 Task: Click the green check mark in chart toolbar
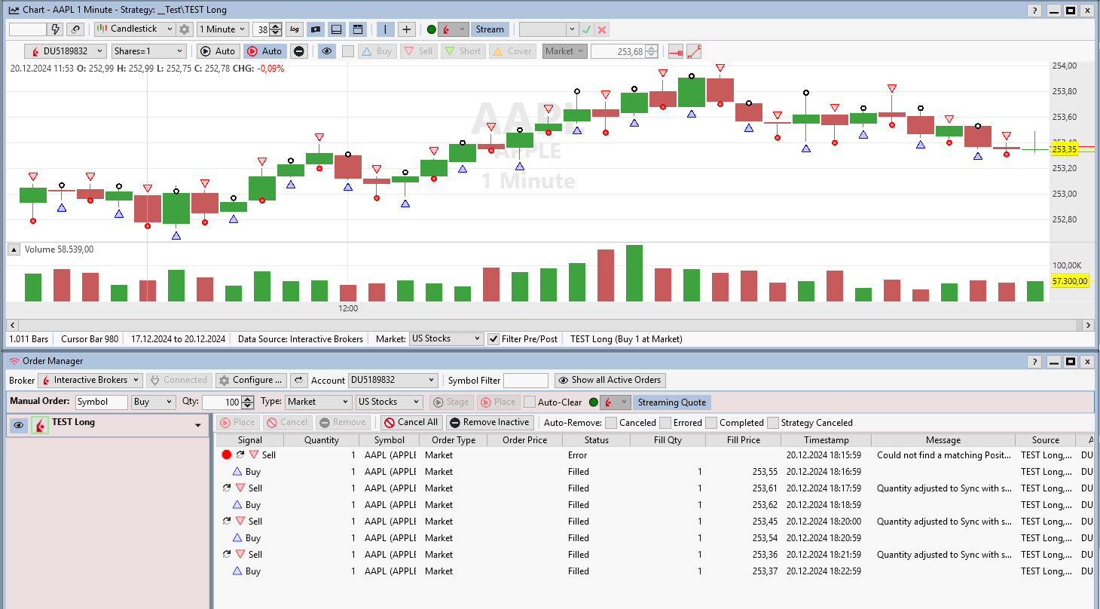(x=587, y=29)
